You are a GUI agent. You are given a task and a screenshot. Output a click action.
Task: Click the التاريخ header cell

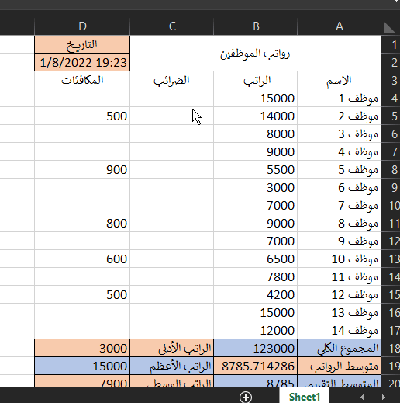click(x=82, y=44)
